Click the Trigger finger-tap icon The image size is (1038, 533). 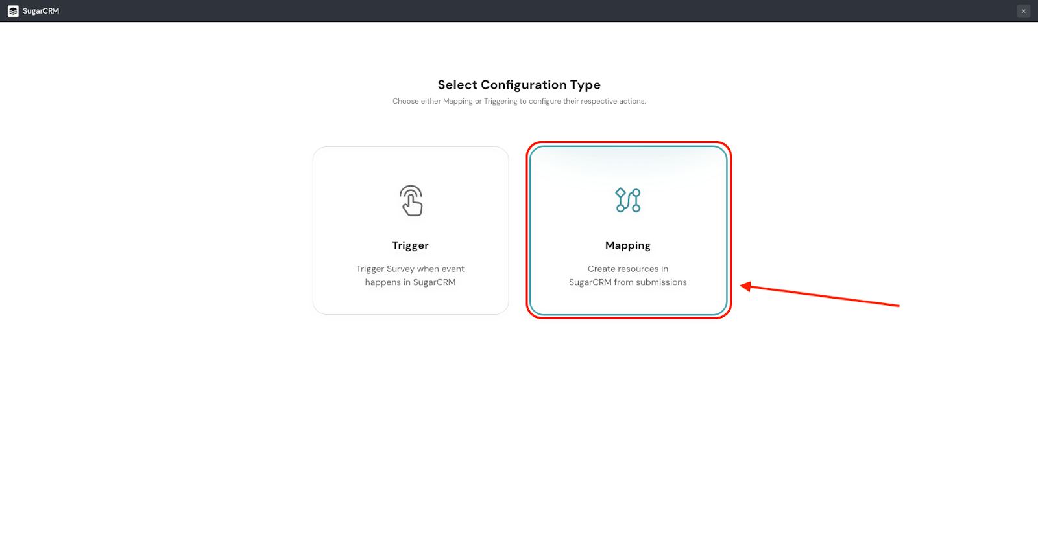[411, 201]
